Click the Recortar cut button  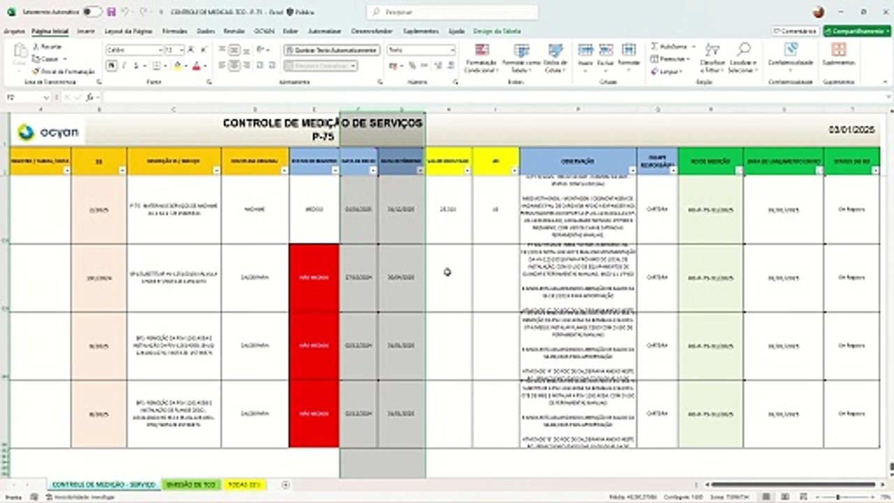pyautogui.click(x=47, y=46)
